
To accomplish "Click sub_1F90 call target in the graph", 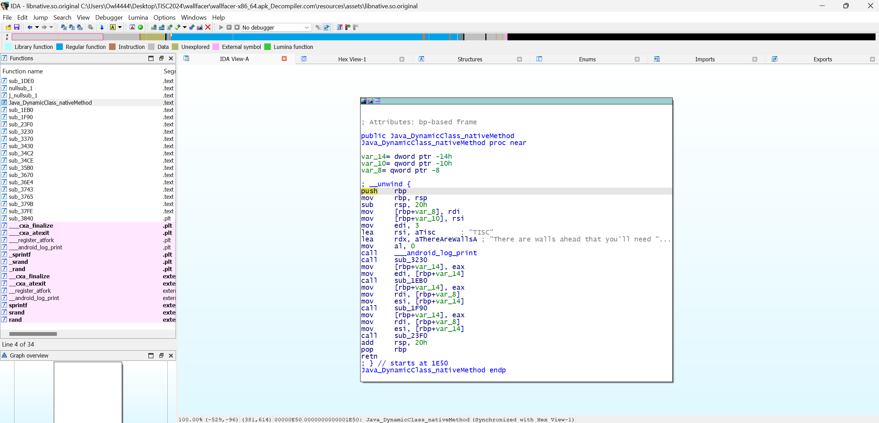I will click(x=411, y=308).
